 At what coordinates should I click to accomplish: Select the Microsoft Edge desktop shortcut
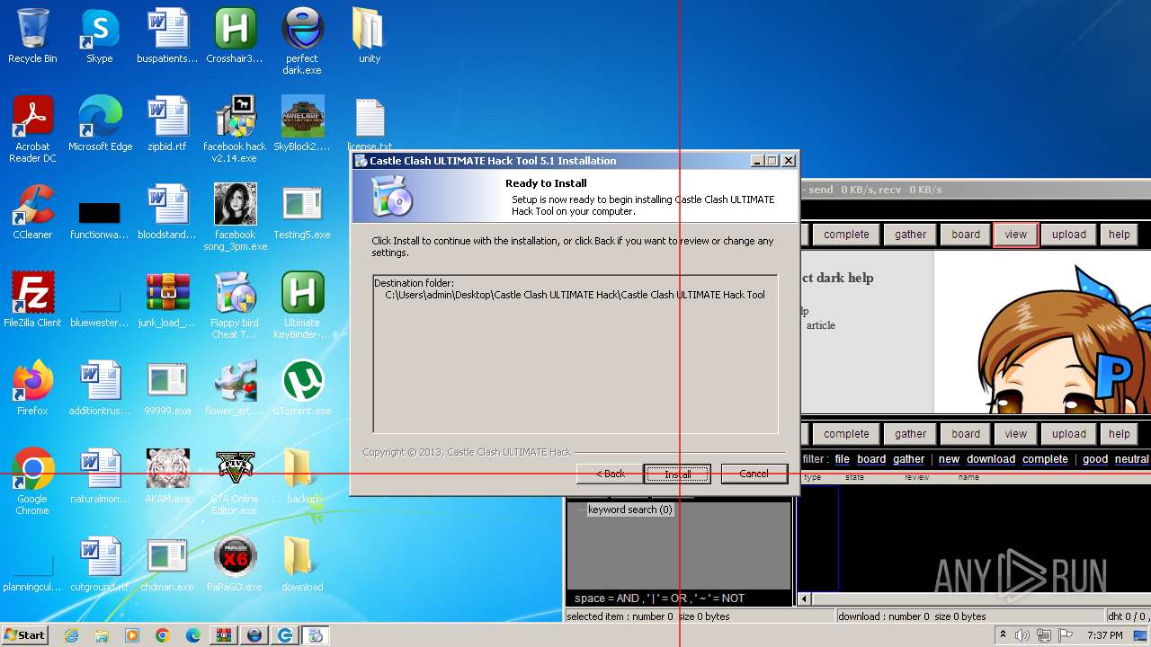click(x=100, y=124)
